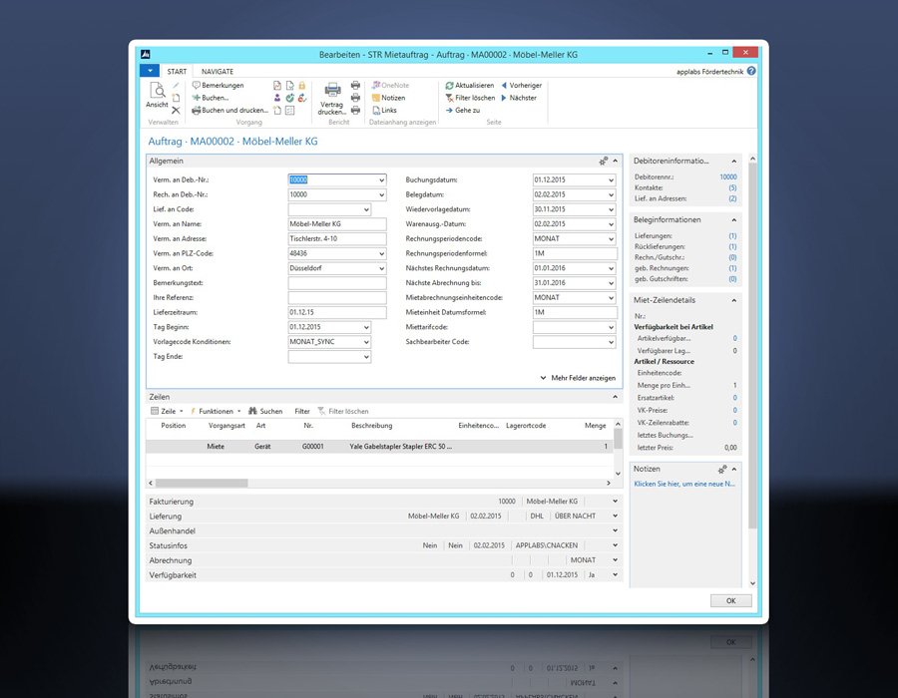Open the Sachbearbeiter Code dropdown

(611, 342)
